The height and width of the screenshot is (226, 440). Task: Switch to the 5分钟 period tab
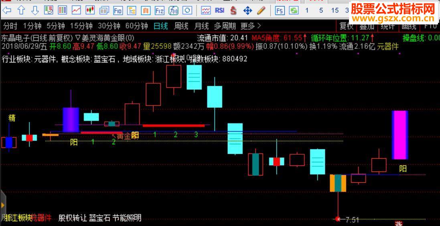56,26
